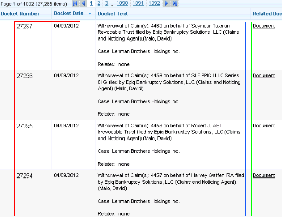Open Document link for docket 27297
The image size is (282, 217).
tap(264, 26)
